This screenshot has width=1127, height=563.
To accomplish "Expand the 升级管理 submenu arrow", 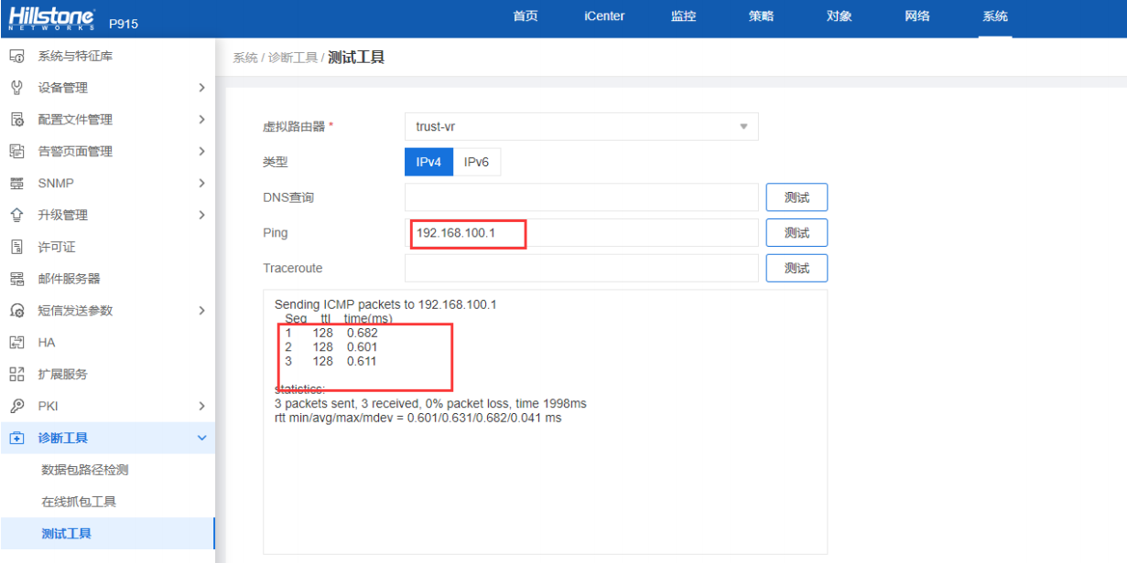I will pos(201,215).
